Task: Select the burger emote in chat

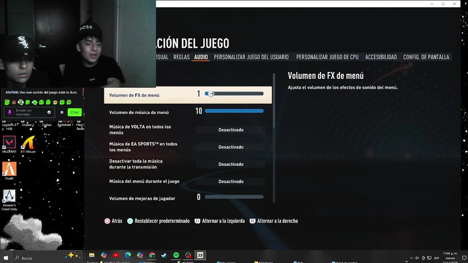Action: pos(55,102)
